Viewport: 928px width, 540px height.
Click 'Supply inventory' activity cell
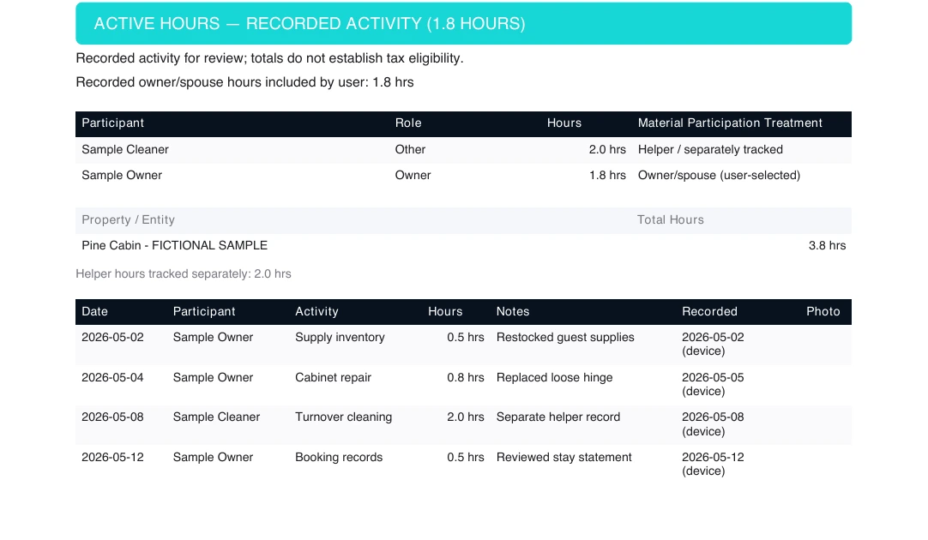[x=340, y=337]
